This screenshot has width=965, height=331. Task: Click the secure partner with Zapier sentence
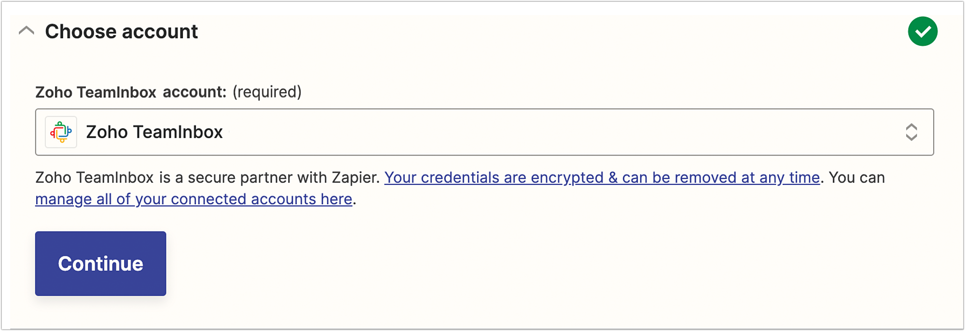[207, 178]
